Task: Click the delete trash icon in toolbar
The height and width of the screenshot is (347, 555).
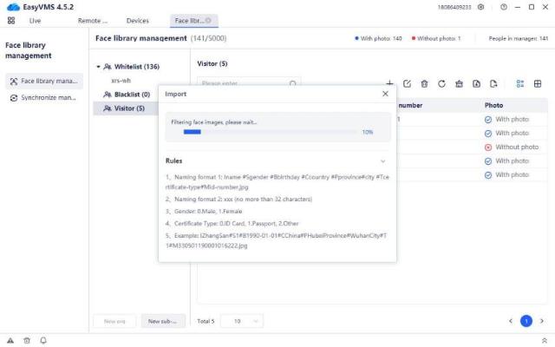Action: coord(424,84)
